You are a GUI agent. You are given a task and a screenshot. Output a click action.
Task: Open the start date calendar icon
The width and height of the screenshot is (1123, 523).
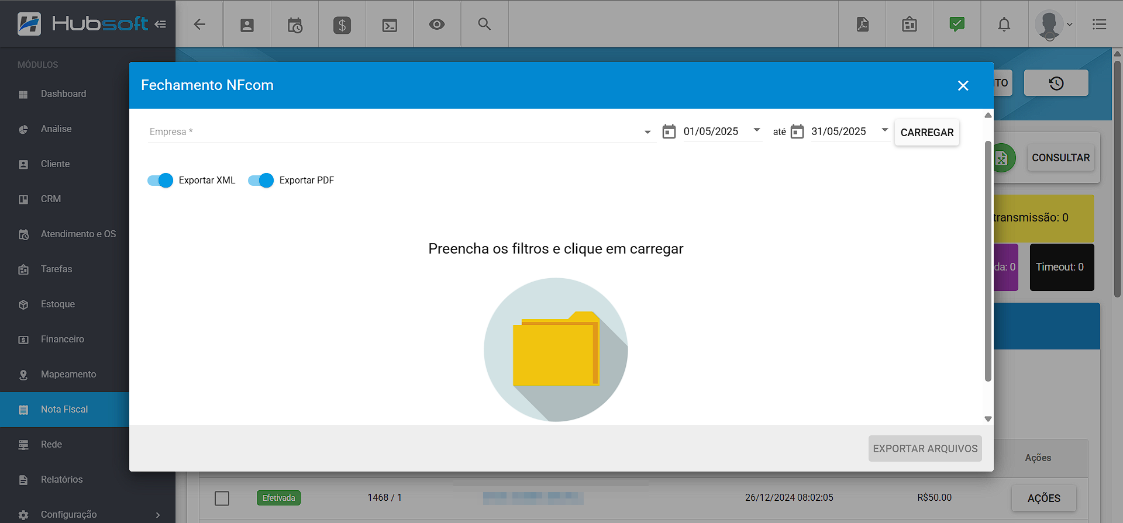(669, 131)
